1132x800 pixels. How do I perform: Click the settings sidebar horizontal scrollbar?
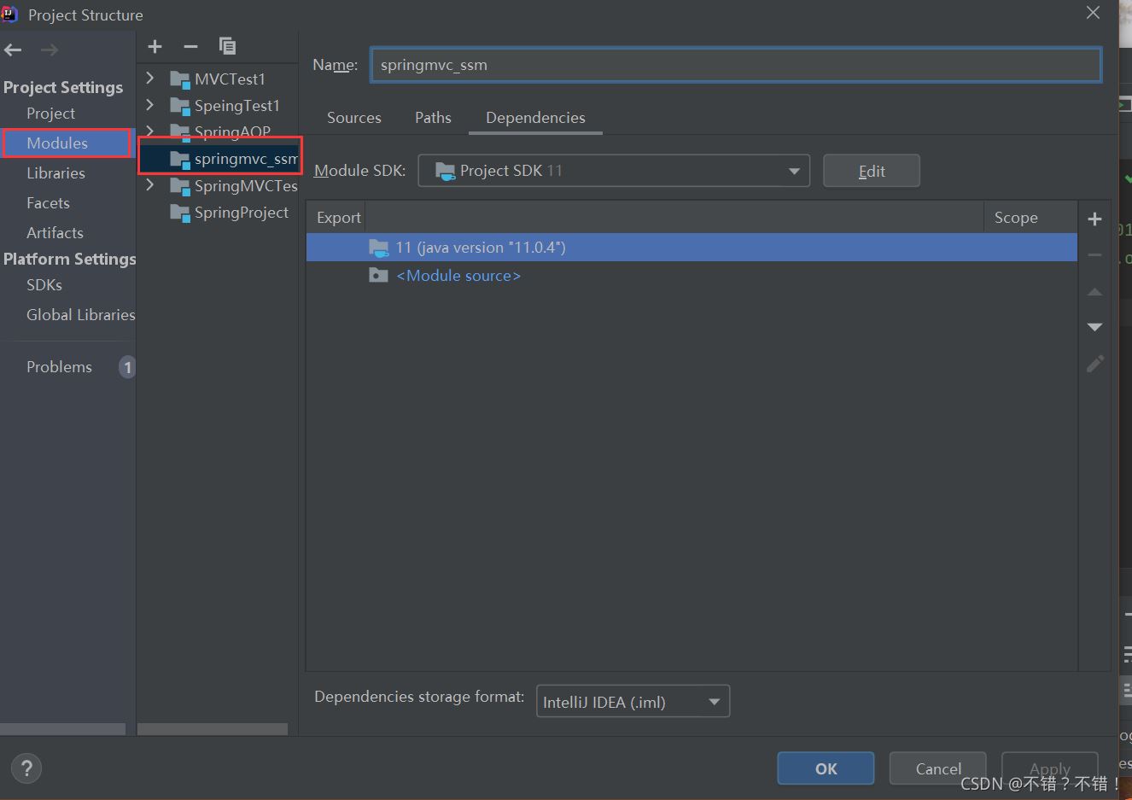click(63, 729)
